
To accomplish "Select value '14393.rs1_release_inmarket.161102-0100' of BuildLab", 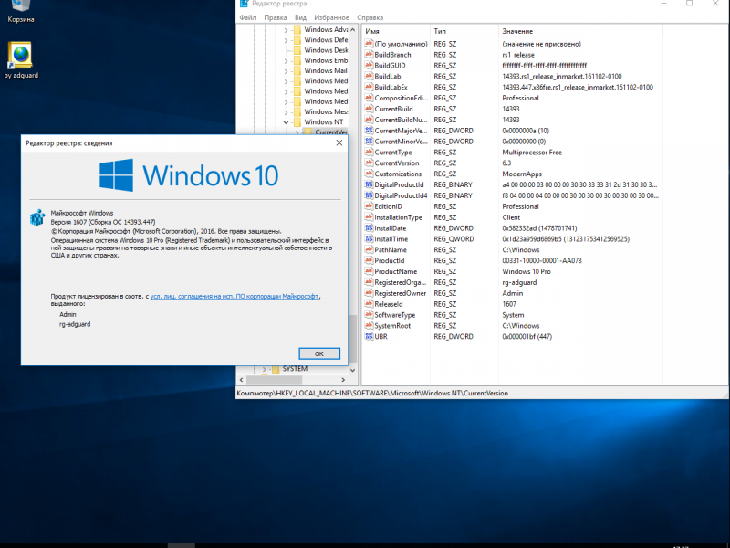I will [561, 77].
